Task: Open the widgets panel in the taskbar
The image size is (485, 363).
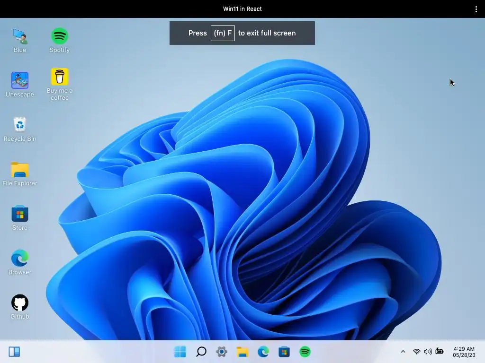Action: click(x=14, y=352)
